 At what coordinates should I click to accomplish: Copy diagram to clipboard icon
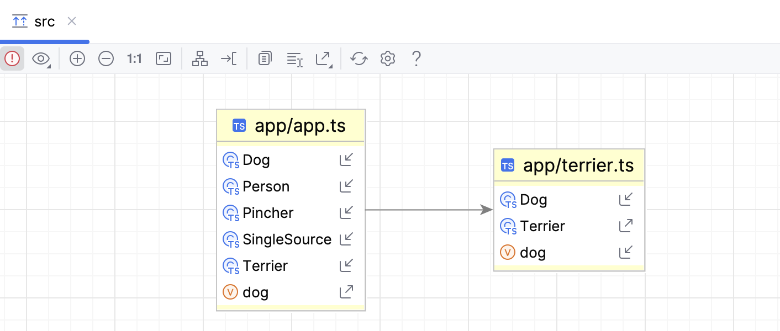click(265, 58)
